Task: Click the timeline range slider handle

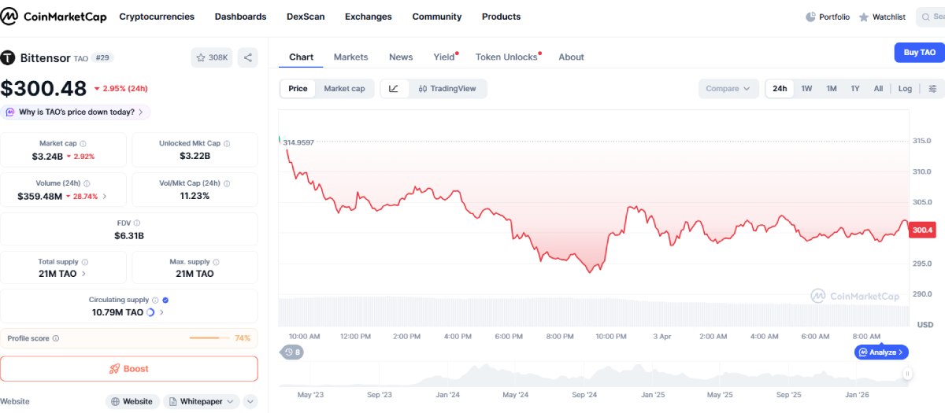Action: pos(907,374)
